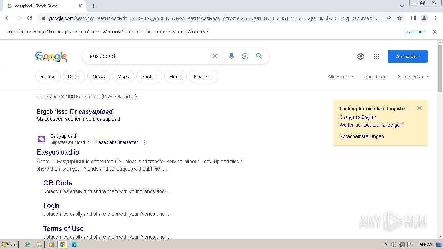Open the result's three-dot info menu
Viewport: 443px width, 249px height.
145,142
